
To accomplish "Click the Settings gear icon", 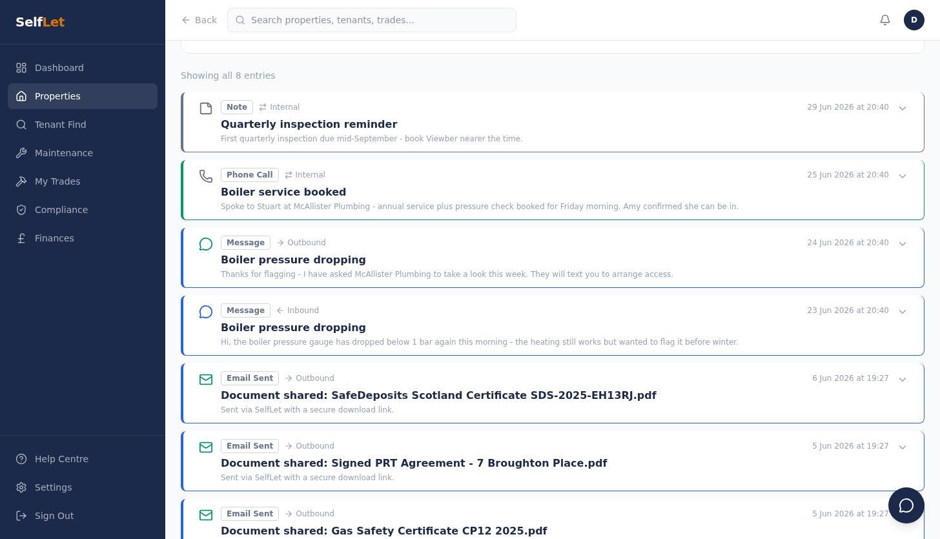I will pyautogui.click(x=21, y=487).
